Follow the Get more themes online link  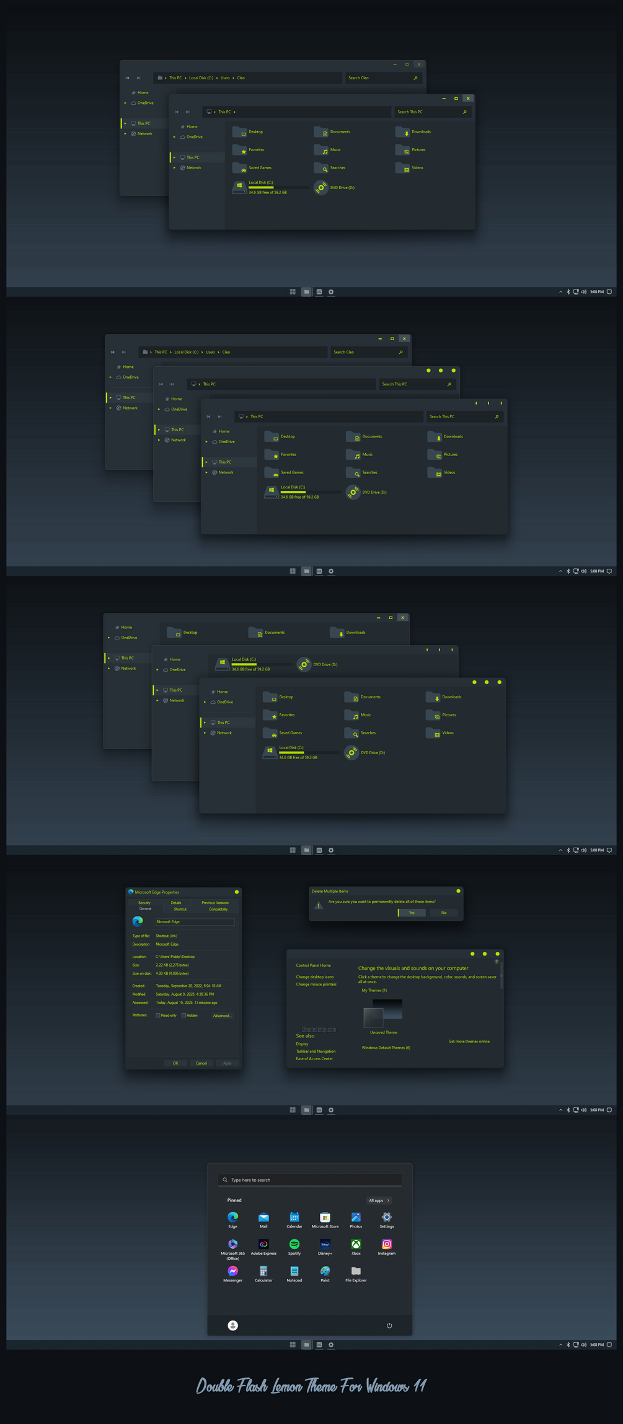point(469,1041)
